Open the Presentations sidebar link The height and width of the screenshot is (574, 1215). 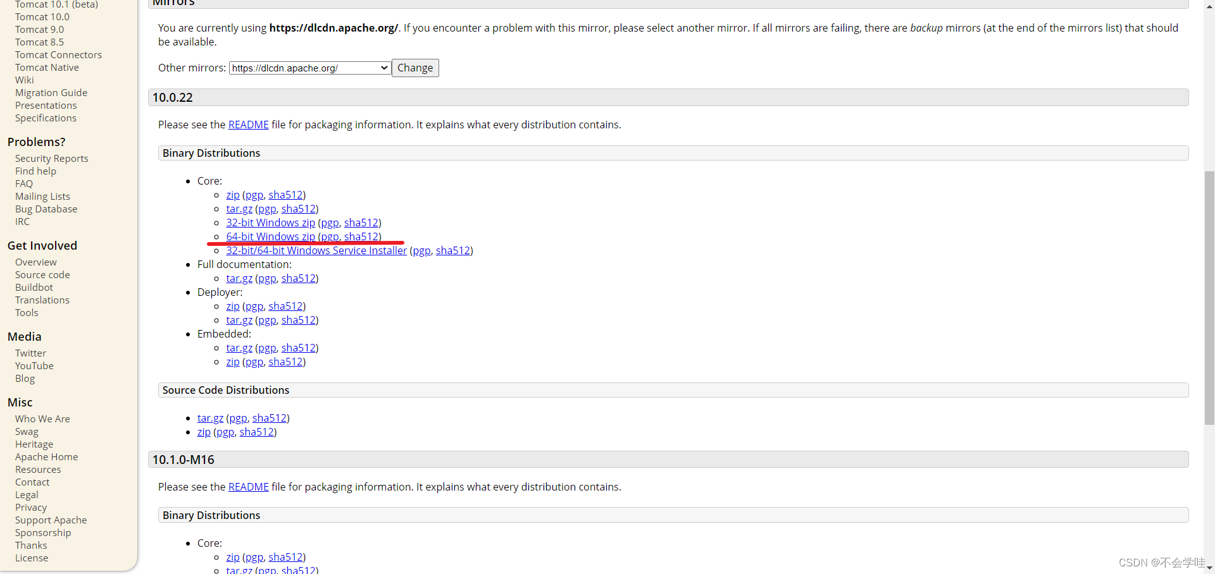tap(46, 106)
